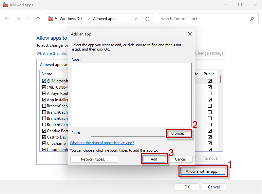262x194 pixels.
Task: Open risks of unblocking an app link
Action: [102, 143]
